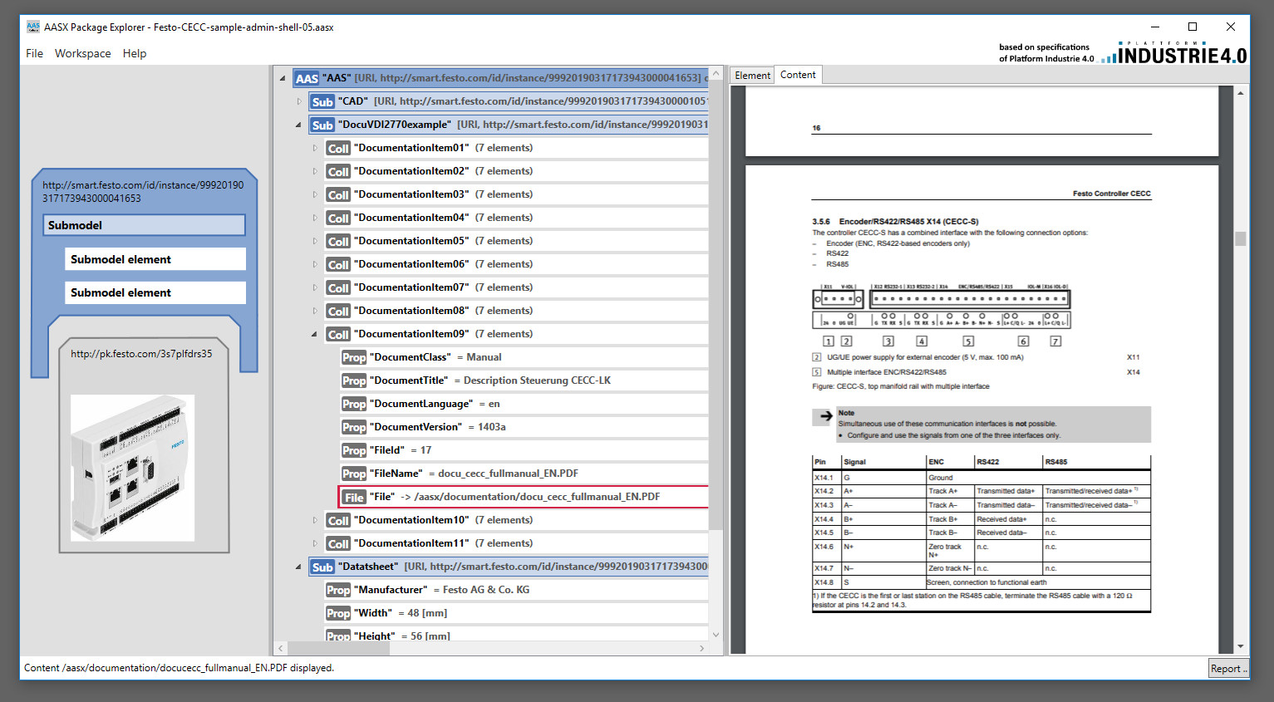Collapse the DocumentationItem09 collection
This screenshot has width=1274, height=702.
314,334
